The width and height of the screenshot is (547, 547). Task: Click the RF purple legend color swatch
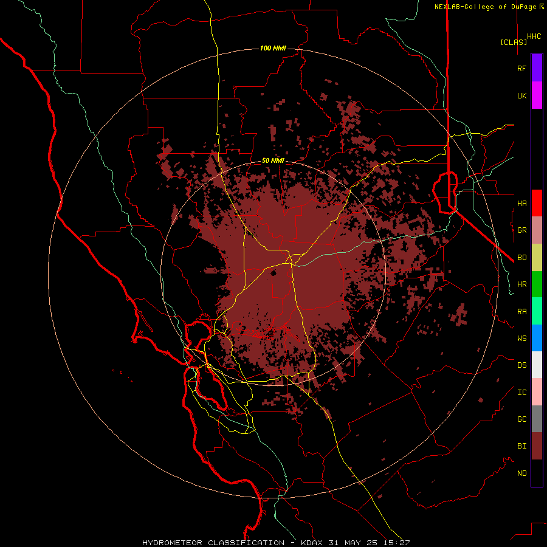click(537, 68)
